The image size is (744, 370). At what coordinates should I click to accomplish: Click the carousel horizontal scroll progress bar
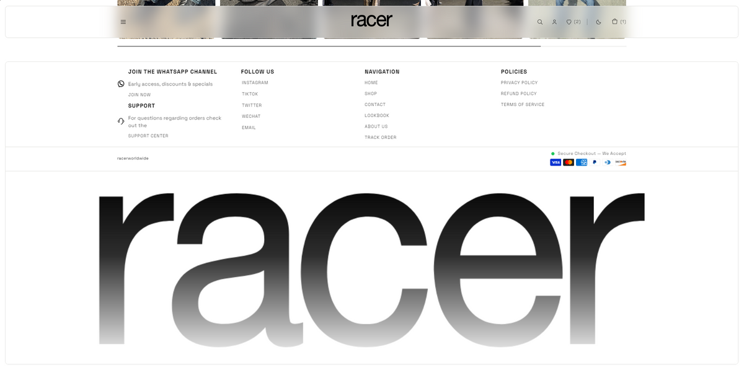(x=371, y=46)
